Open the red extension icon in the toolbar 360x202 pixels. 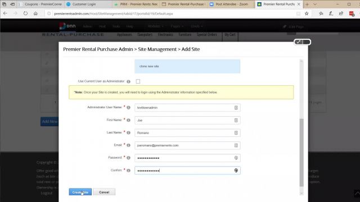tap(352, 13)
